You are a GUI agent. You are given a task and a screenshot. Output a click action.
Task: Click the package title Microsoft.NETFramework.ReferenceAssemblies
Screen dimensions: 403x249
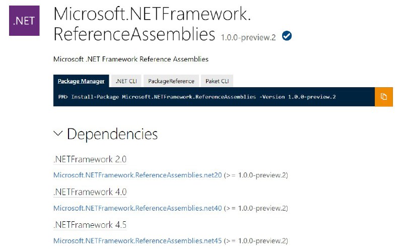tap(152, 24)
